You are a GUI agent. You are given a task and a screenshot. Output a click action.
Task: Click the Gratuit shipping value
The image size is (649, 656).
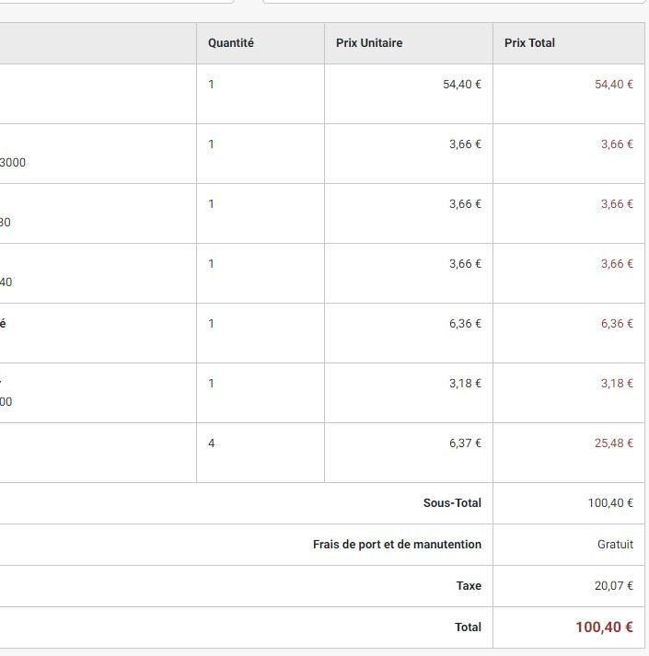(615, 545)
